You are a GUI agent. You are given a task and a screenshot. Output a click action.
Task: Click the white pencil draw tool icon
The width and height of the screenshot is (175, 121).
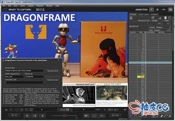coord(162,116)
